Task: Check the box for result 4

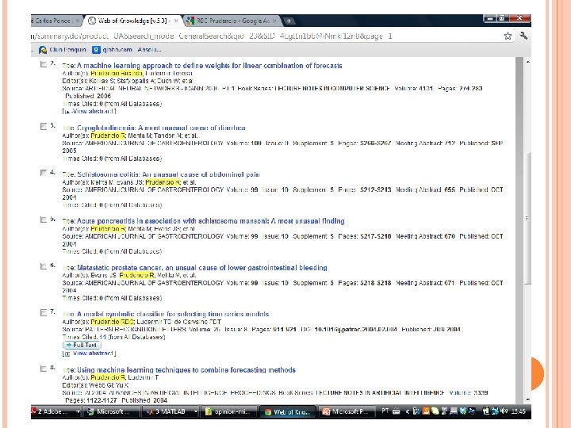Action: click(x=44, y=173)
